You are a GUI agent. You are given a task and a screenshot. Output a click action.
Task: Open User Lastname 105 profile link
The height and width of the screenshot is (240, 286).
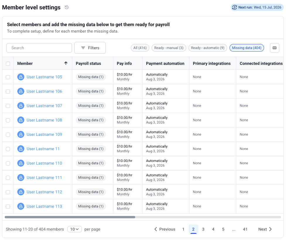pos(44,77)
